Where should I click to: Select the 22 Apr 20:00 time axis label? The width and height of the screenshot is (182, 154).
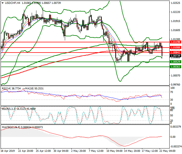click(26, 151)
